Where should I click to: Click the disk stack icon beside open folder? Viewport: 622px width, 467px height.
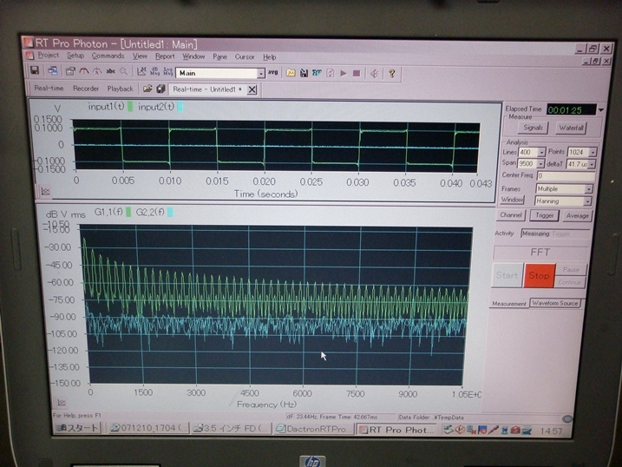tap(160, 89)
